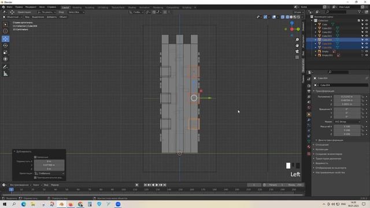Toggle camera view with the camera icon
370x208 pixels.
point(297,51)
